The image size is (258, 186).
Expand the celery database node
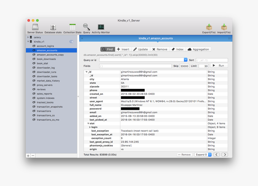(x=28, y=37)
